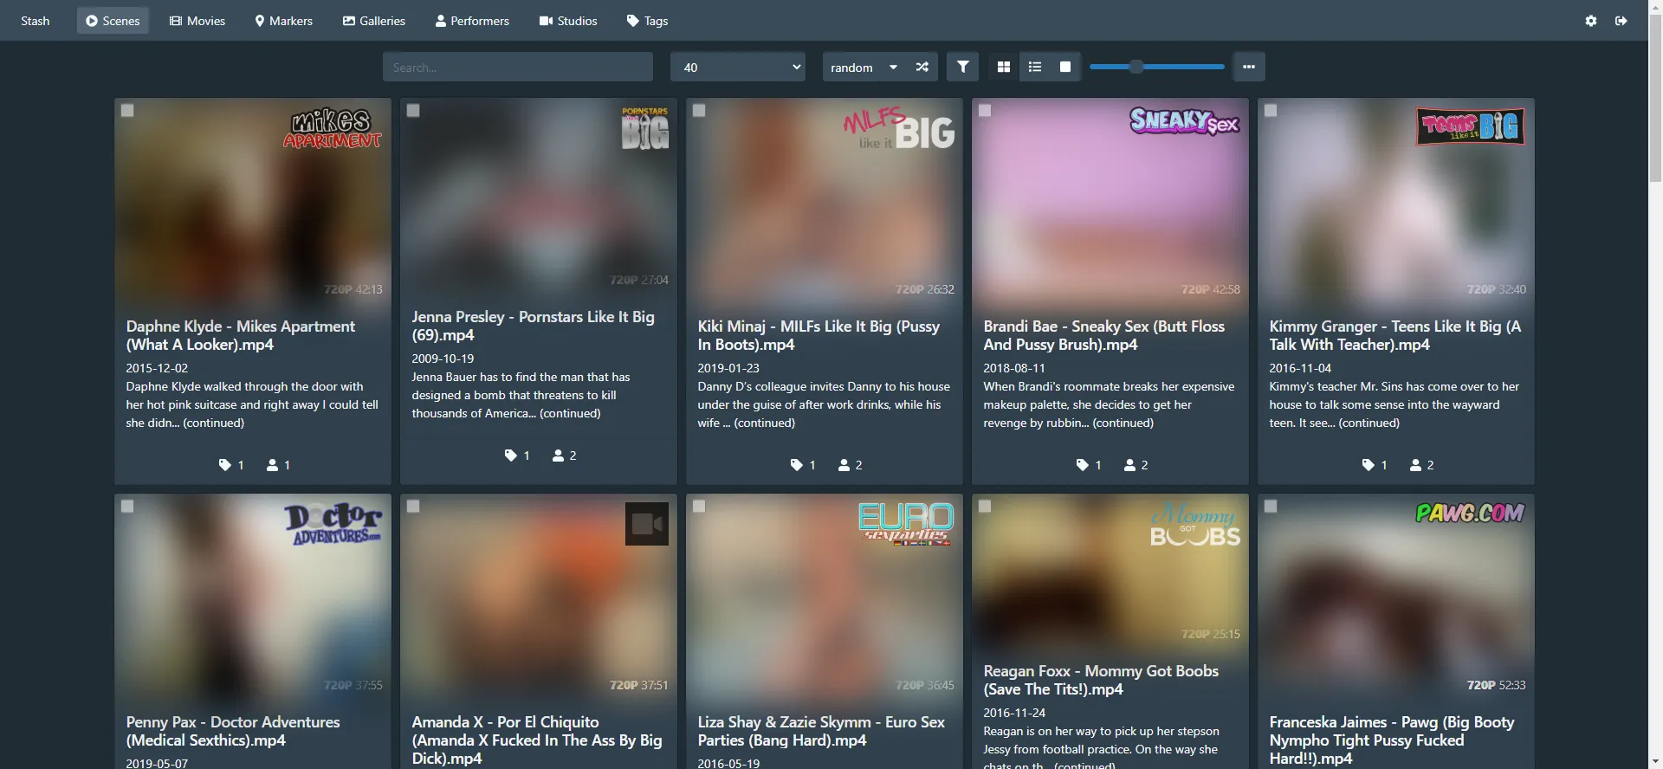Viewport: 1663px width, 769px height.
Task: Click tag count icon on Daphne Klyde card
Action: coord(225,465)
